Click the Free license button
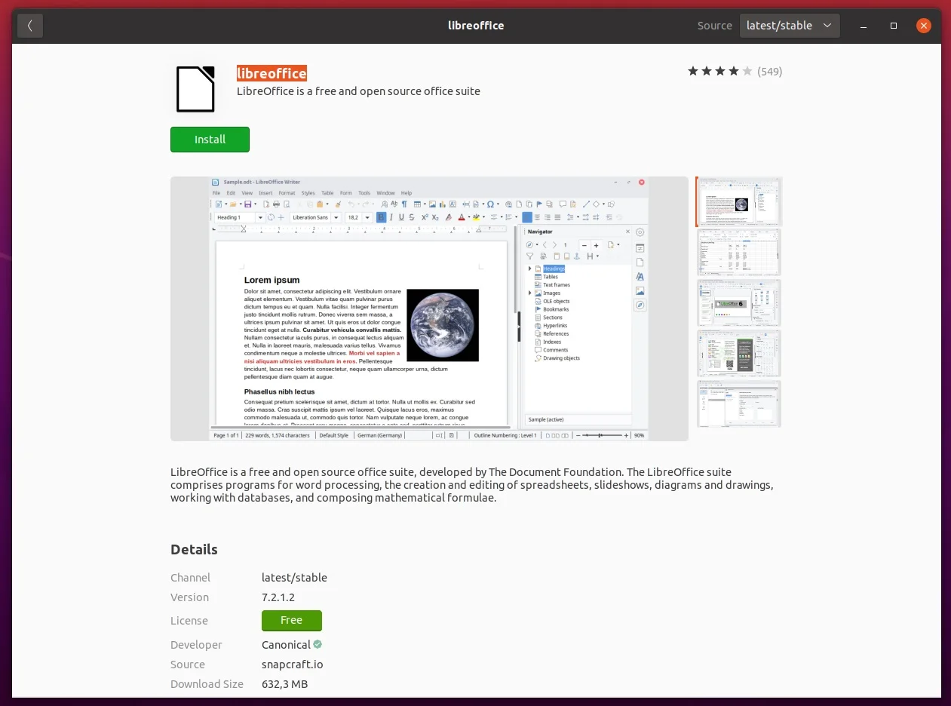The width and height of the screenshot is (951, 706). click(x=291, y=621)
